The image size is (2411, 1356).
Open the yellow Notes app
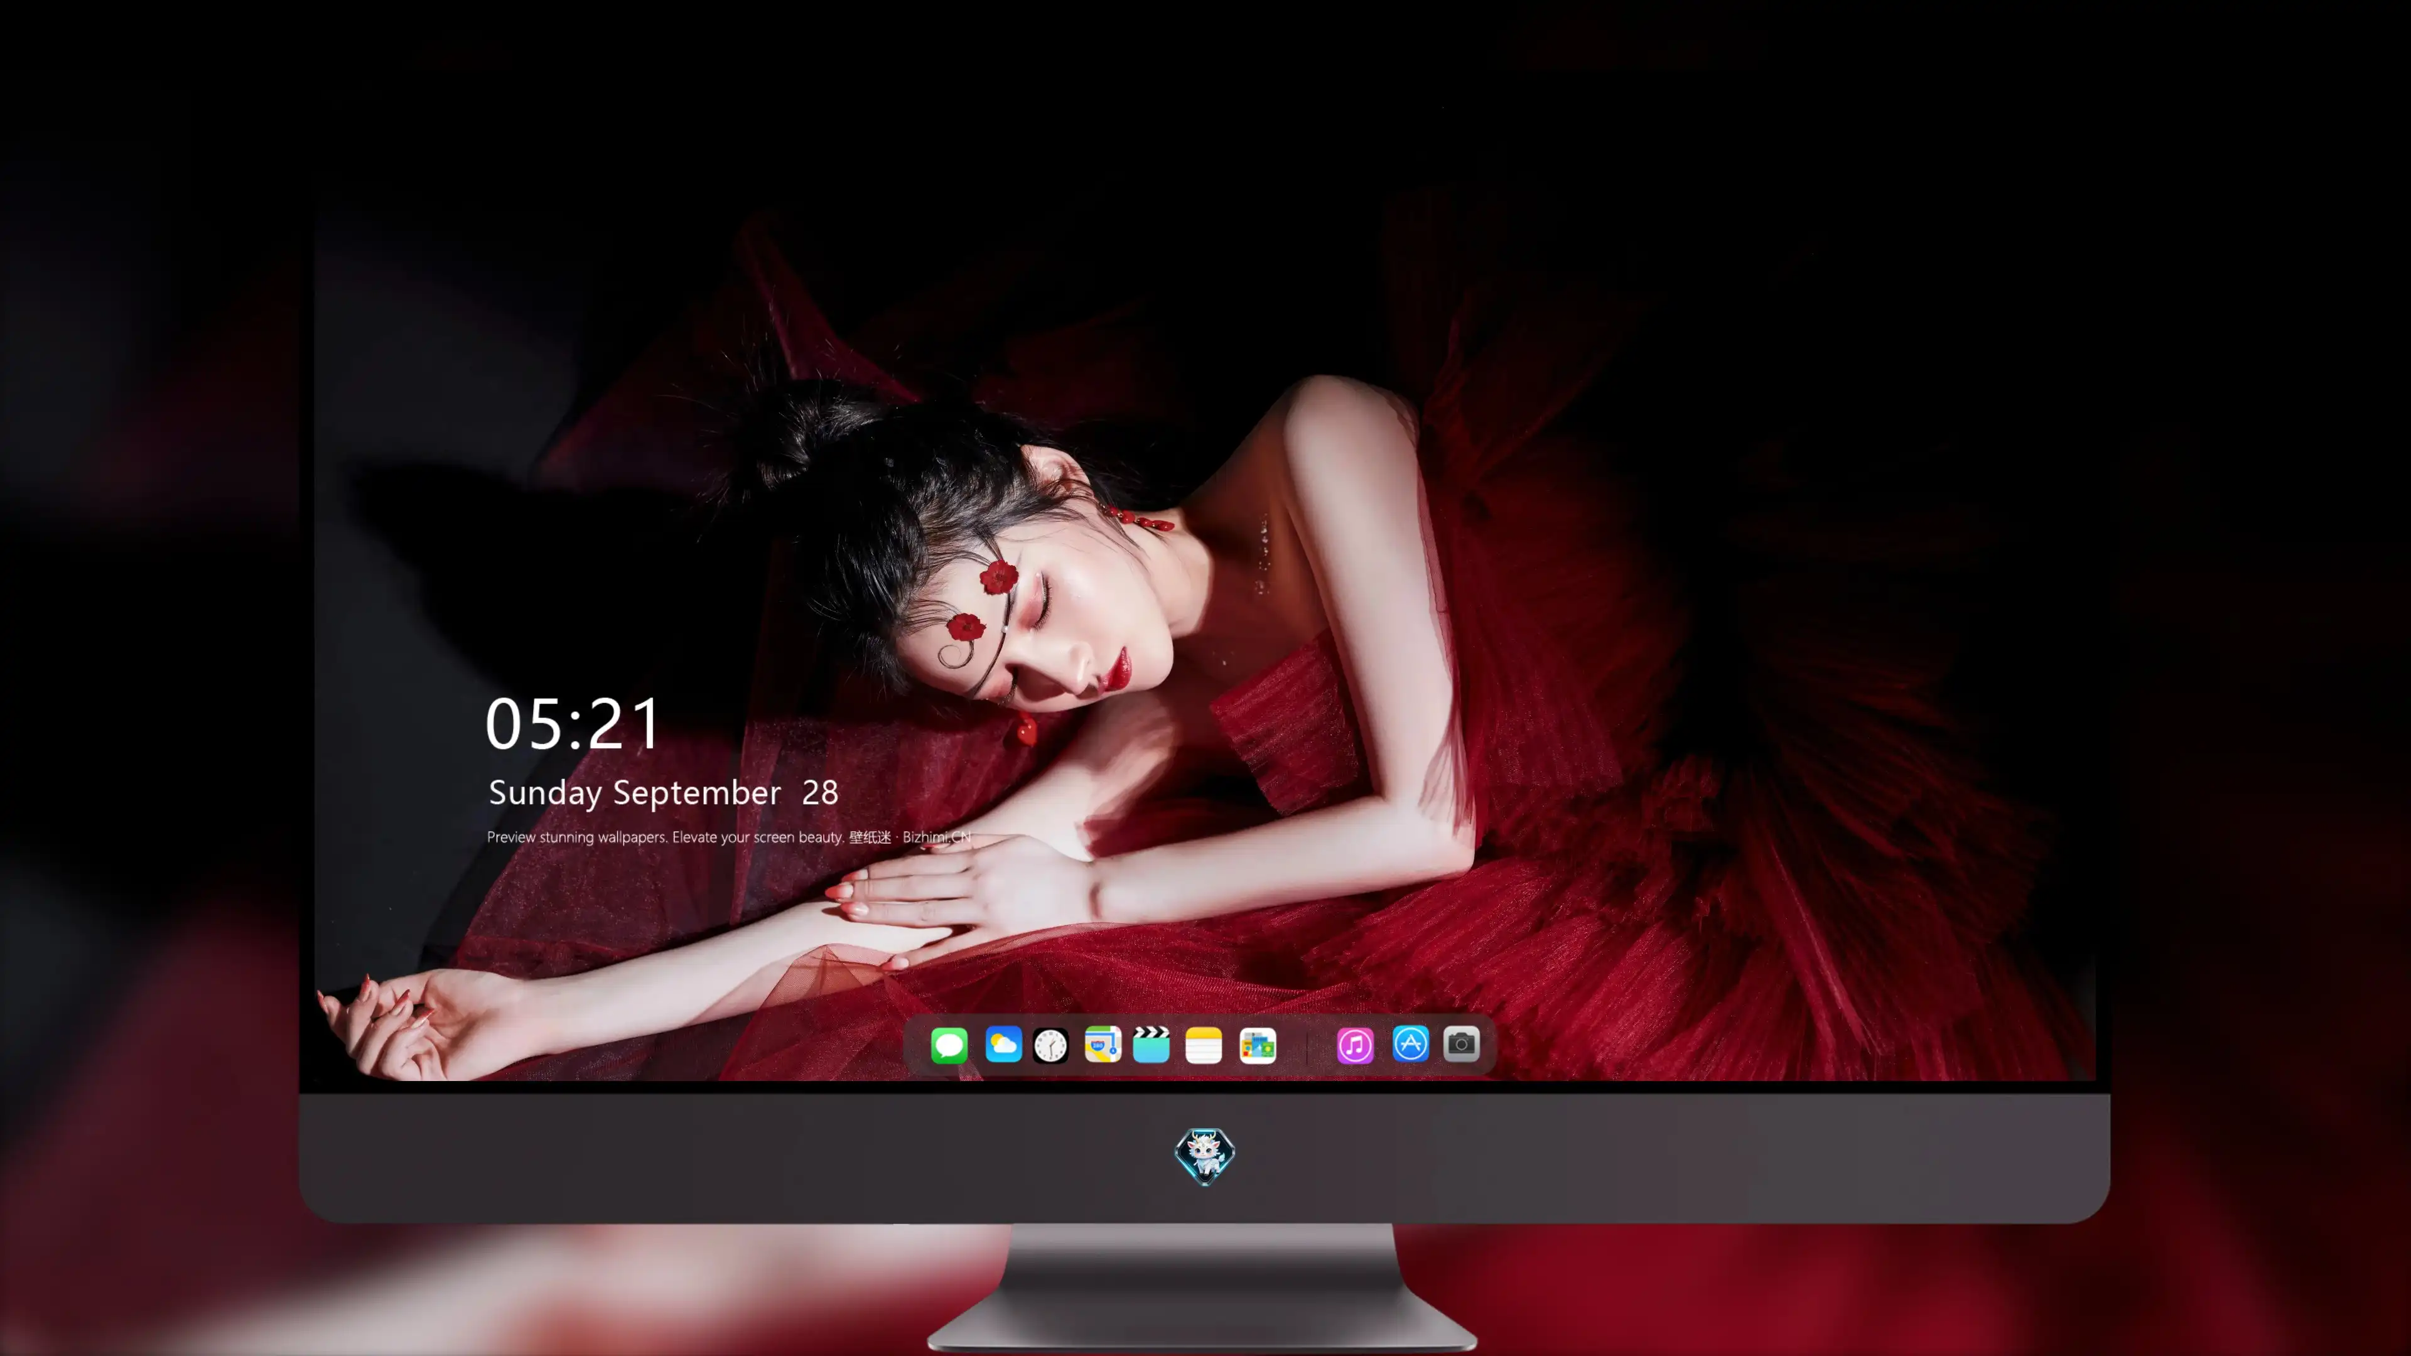(x=1204, y=1045)
